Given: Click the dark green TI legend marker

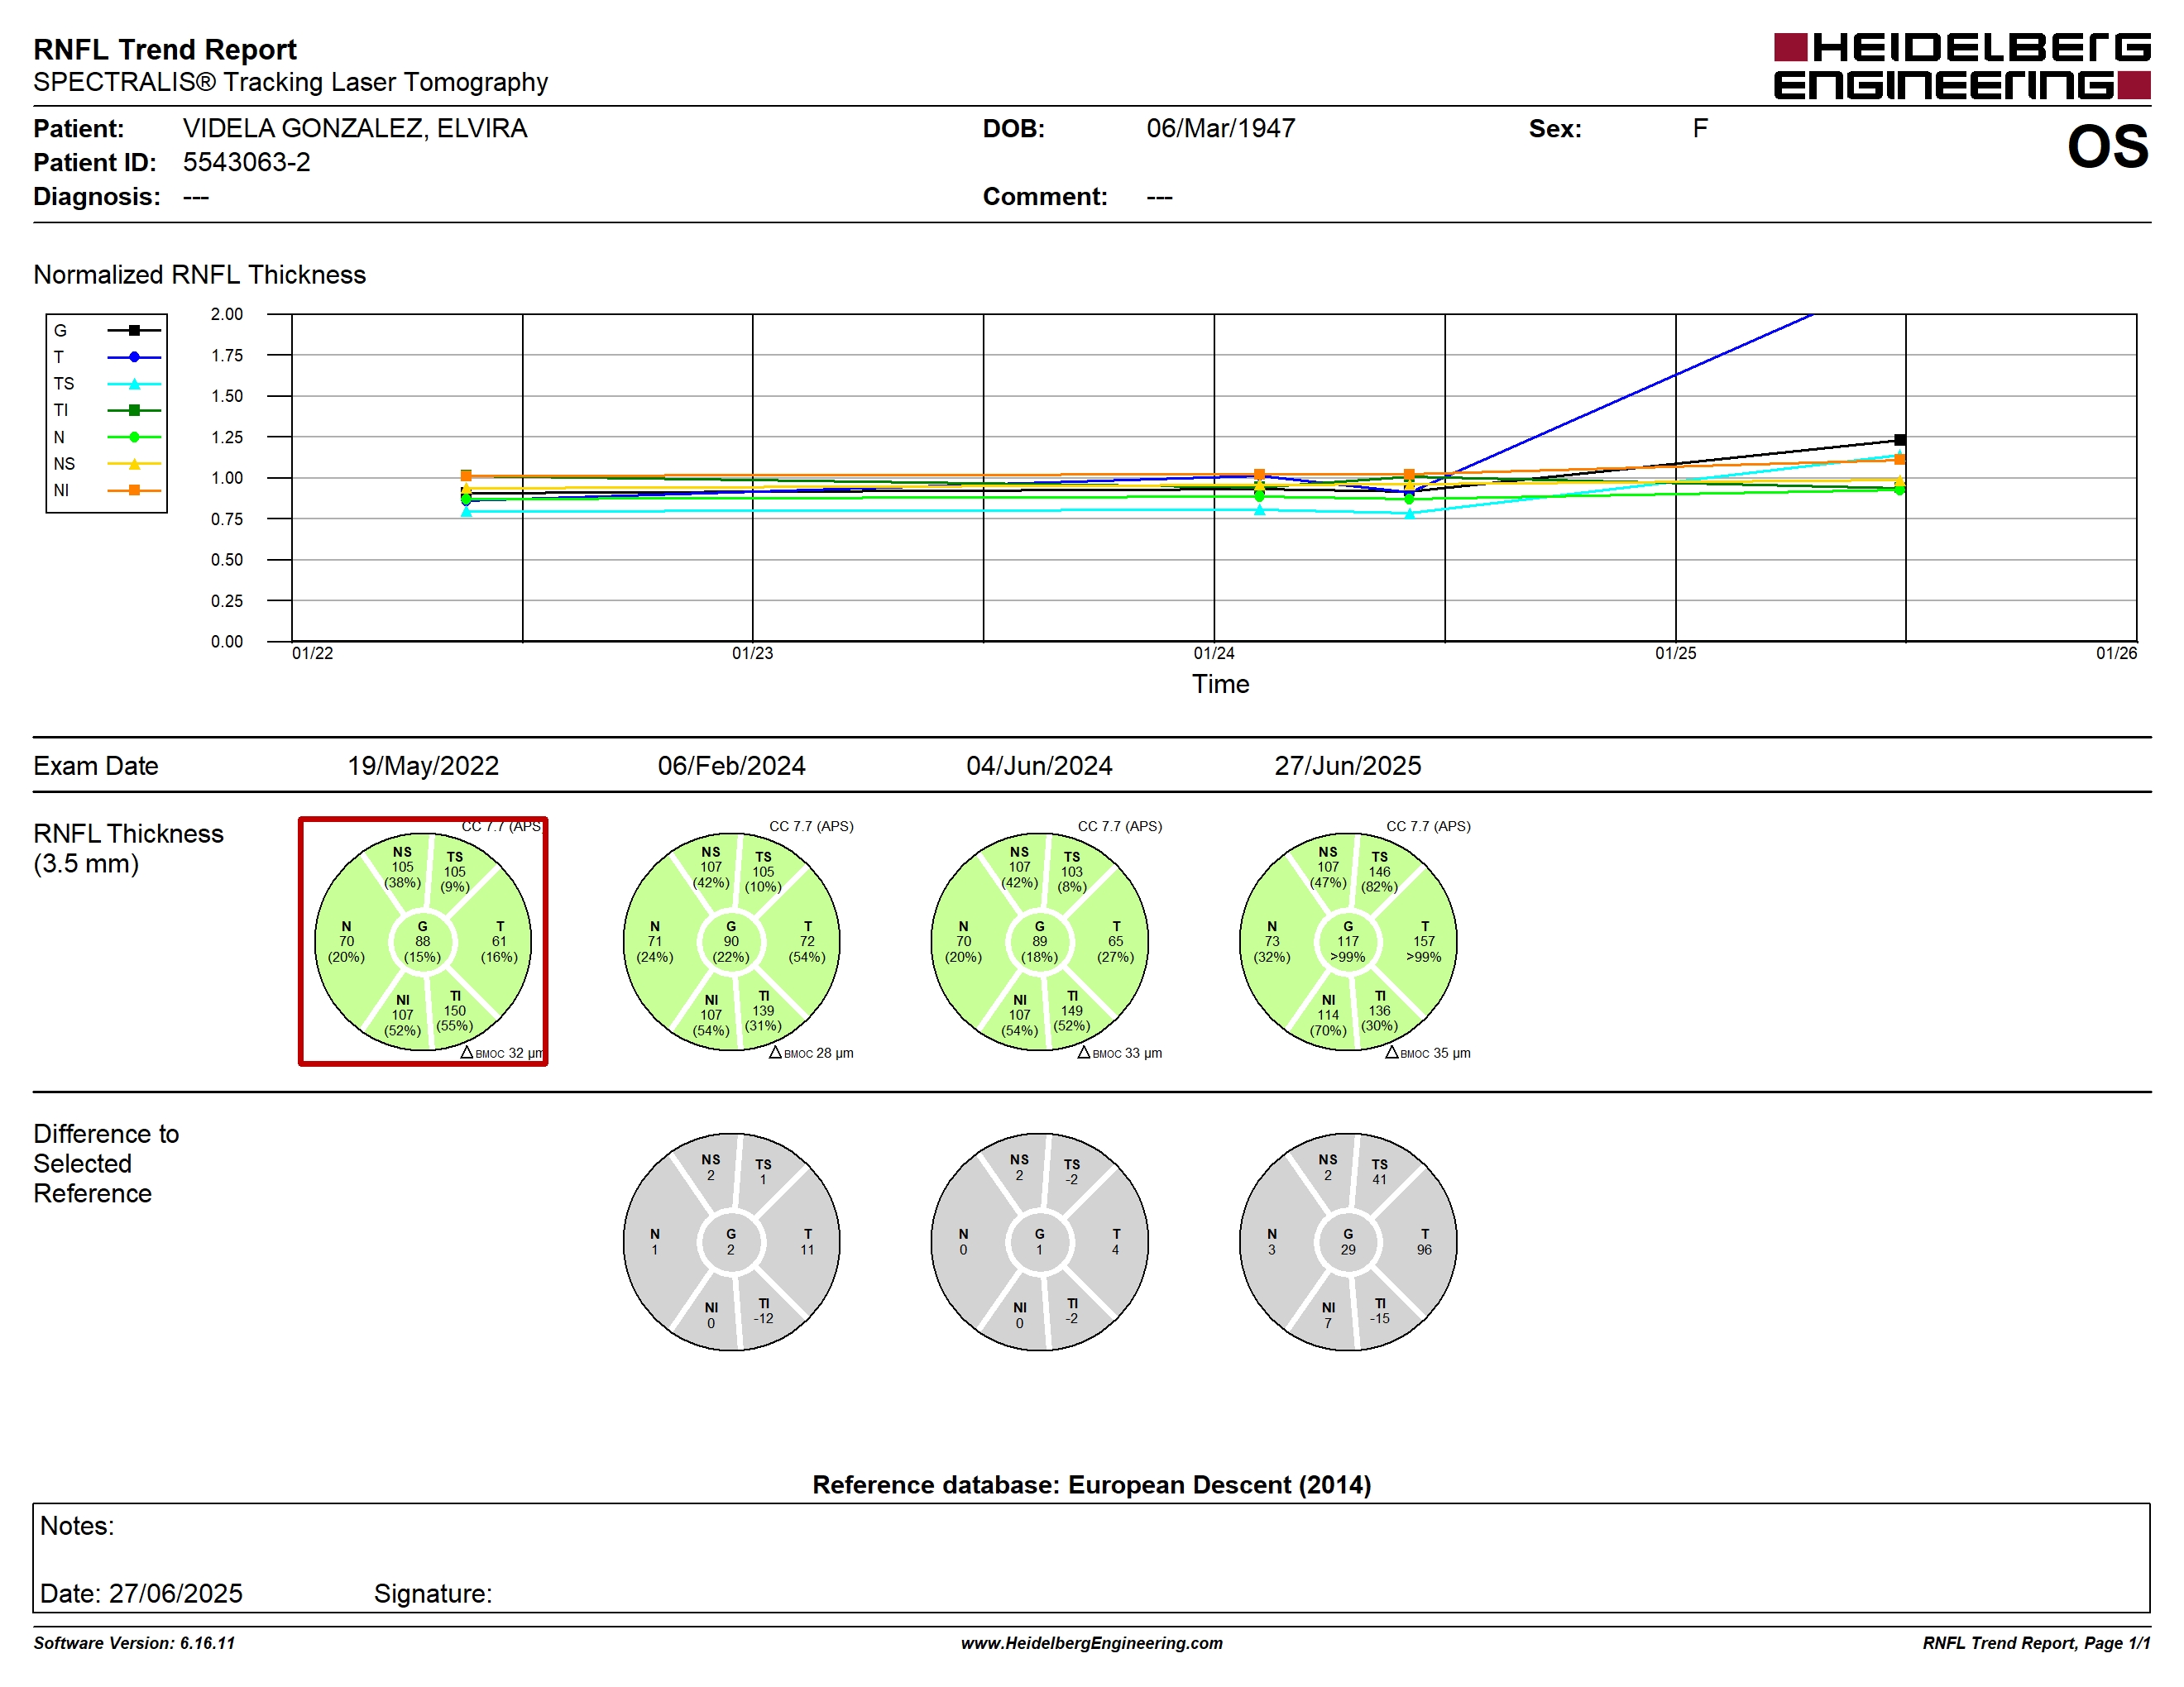Looking at the screenshot, I should (x=134, y=409).
